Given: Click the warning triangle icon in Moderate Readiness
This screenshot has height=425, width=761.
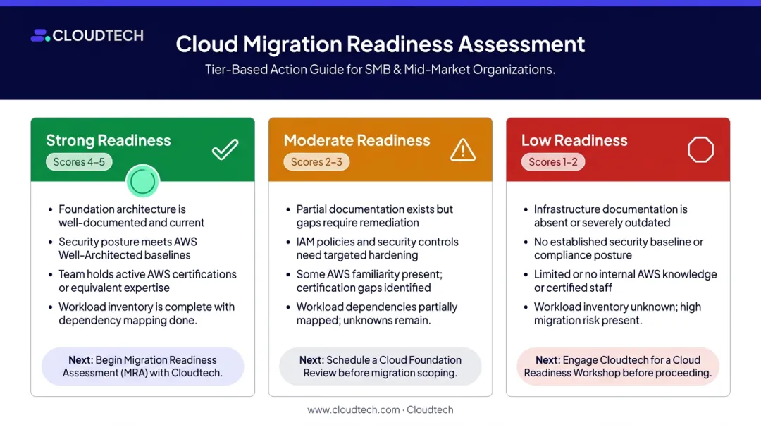Looking at the screenshot, I should tap(462, 149).
